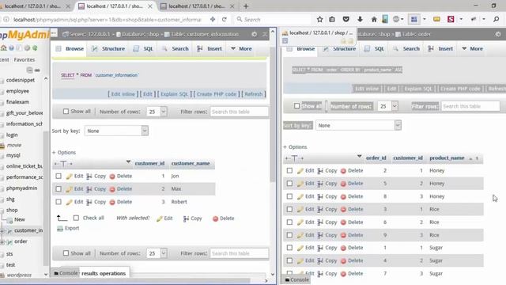
Task: Open the Insert tab in order panel
Action: (440, 49)
